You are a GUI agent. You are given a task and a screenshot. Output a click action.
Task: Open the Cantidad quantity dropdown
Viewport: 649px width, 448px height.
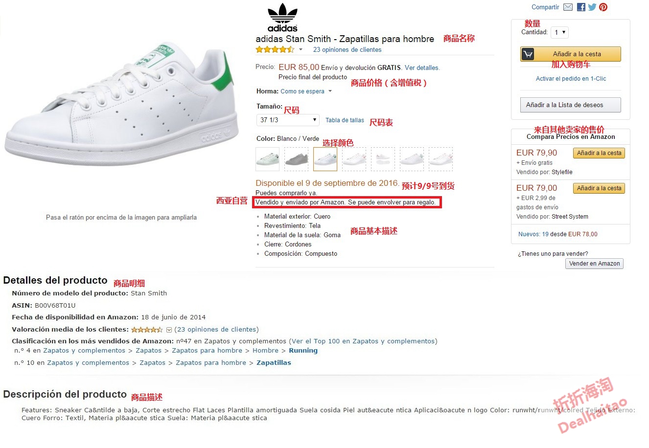[559, 33]
